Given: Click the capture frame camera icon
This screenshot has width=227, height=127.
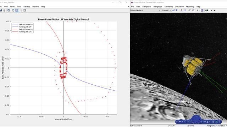Looking at the screenshot, I should pos(206,10).
